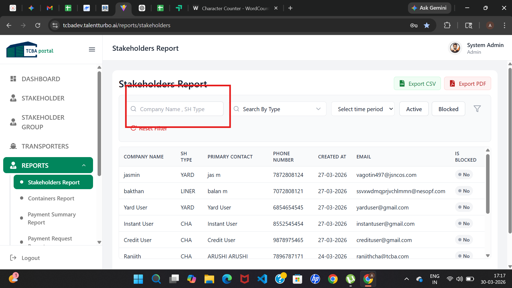Focus the Company Name search field

coord(175,109)
